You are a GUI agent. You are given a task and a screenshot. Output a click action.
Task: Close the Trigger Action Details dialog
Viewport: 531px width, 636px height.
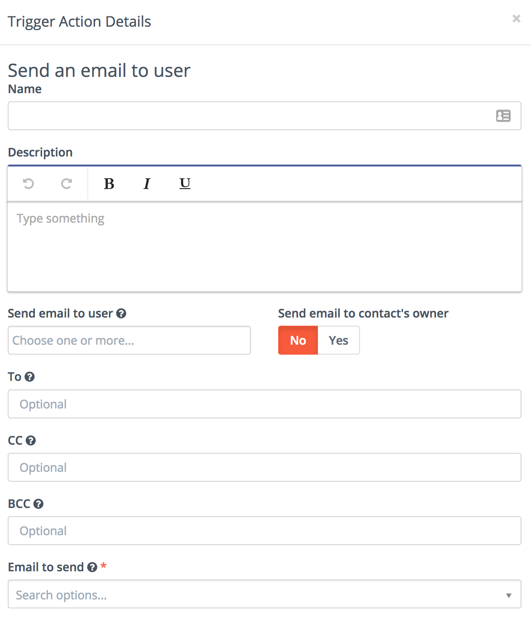tap(516, 19)
